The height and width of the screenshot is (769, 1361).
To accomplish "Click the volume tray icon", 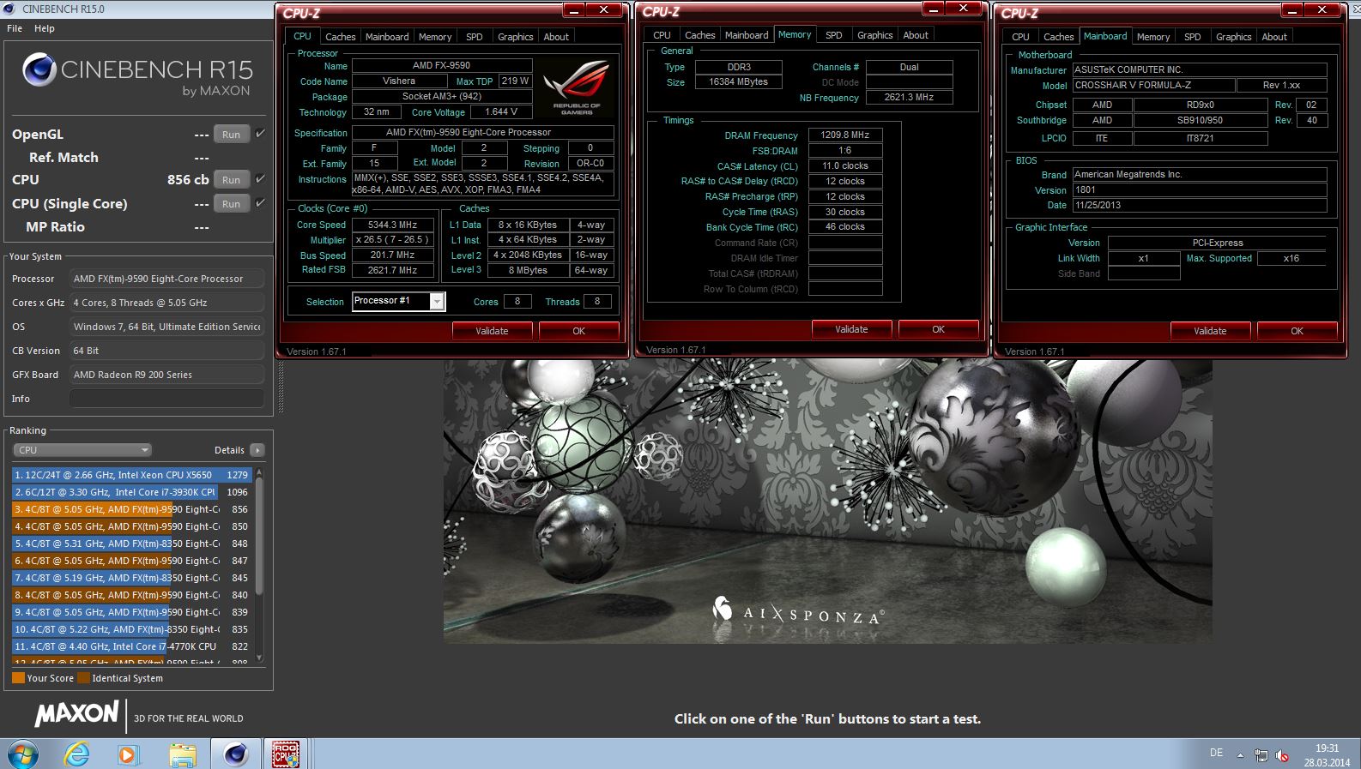I will (1282, 755).
